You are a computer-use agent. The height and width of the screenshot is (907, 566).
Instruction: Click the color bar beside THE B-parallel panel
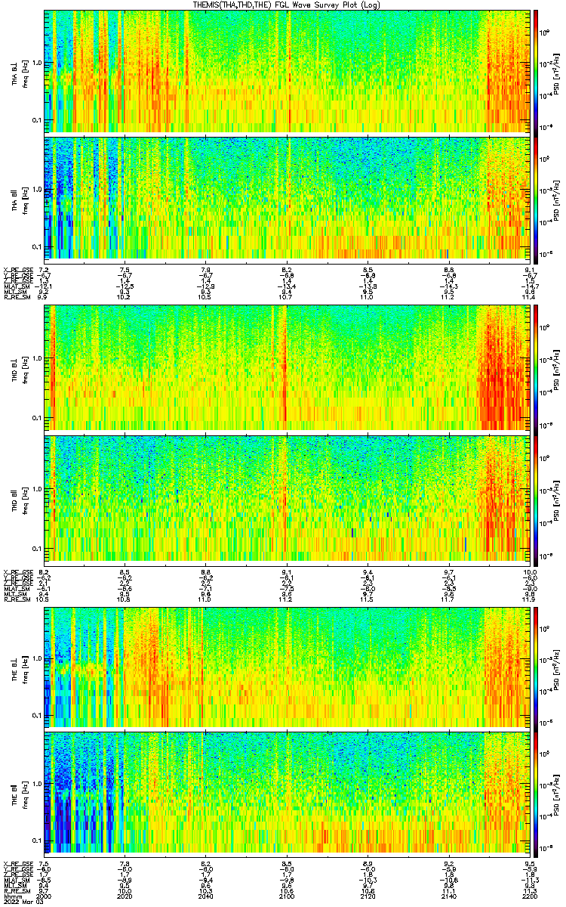[x=536, y=793]
